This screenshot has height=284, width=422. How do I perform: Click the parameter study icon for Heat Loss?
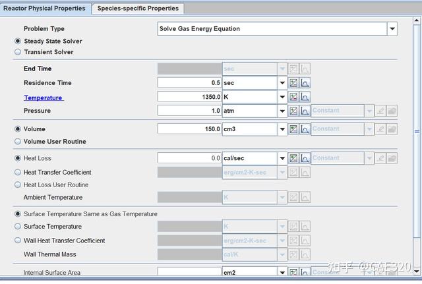click(x=294, y=158)
